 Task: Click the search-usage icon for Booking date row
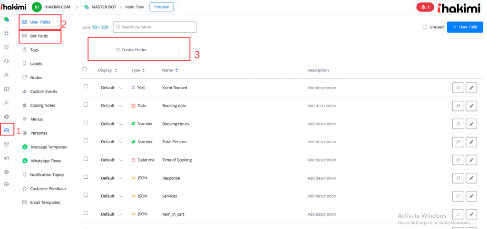[458, 106]
